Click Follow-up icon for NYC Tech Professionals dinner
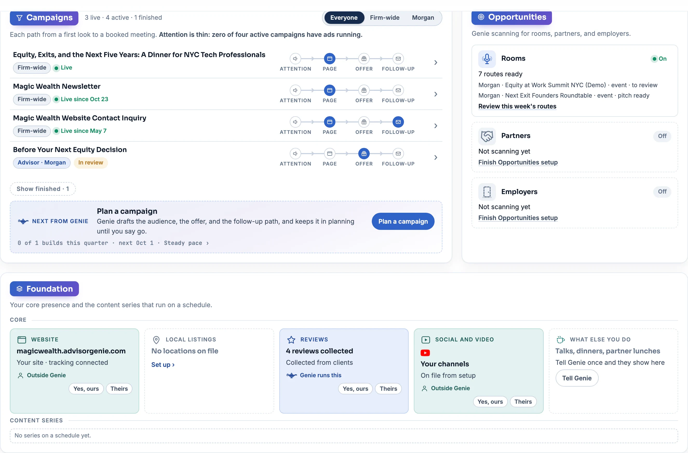 (x=398, y=59)
